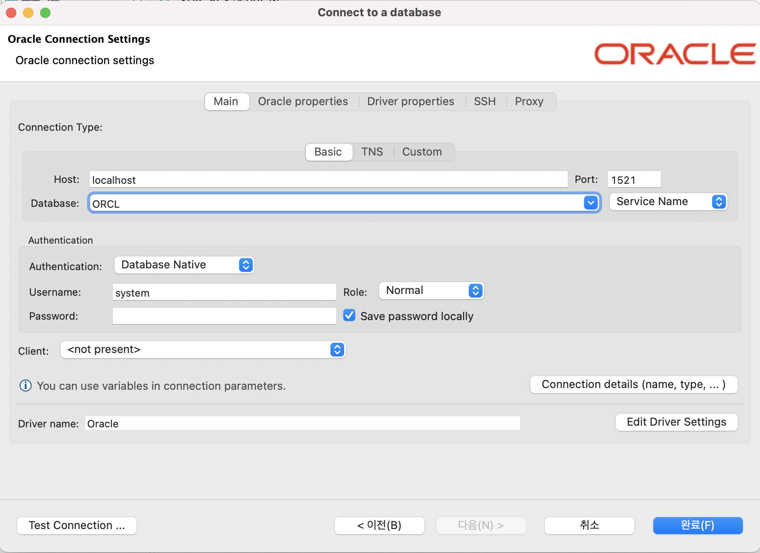
Task: Open the Role dropdown showing Normal
Action: click(x=431, y=291)
